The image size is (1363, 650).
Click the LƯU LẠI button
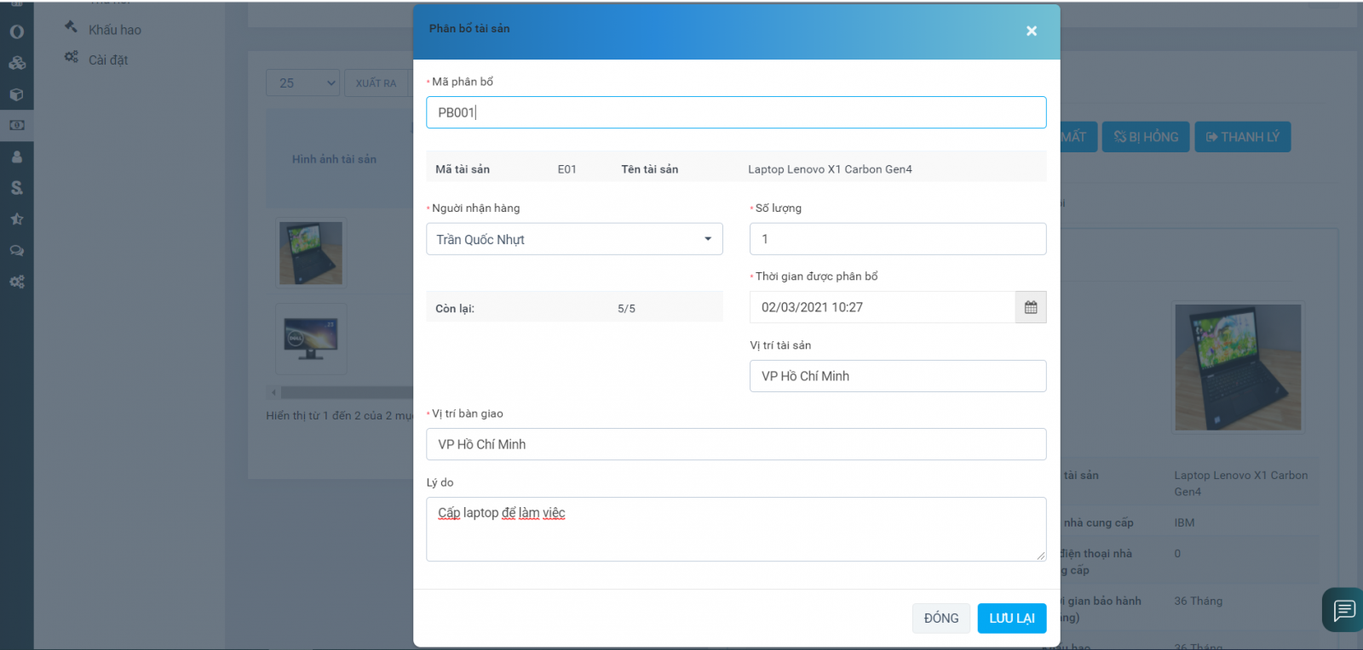(x=1011, y=618)
